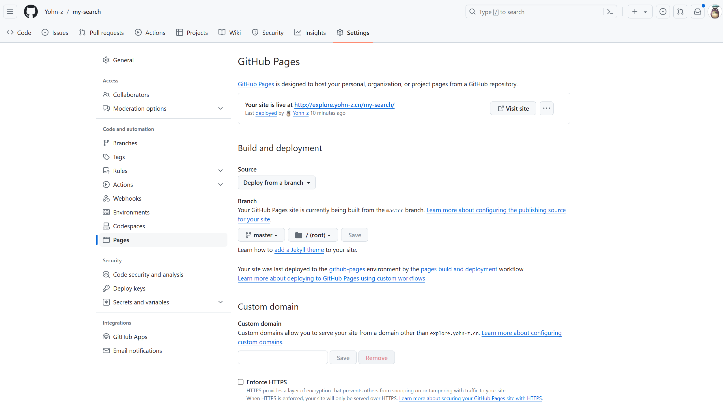Open the master branch dropdown

(261, 235)
